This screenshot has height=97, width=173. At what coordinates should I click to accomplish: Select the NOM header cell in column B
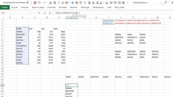[x=22, y=29]
